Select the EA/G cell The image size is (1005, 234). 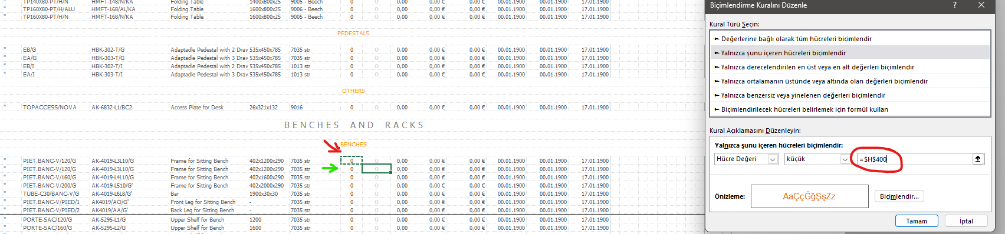click(x=29, y=58)
